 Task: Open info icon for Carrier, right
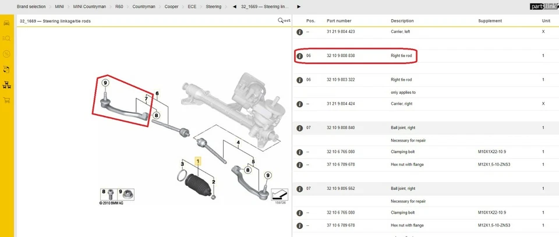tap(300, 104)
